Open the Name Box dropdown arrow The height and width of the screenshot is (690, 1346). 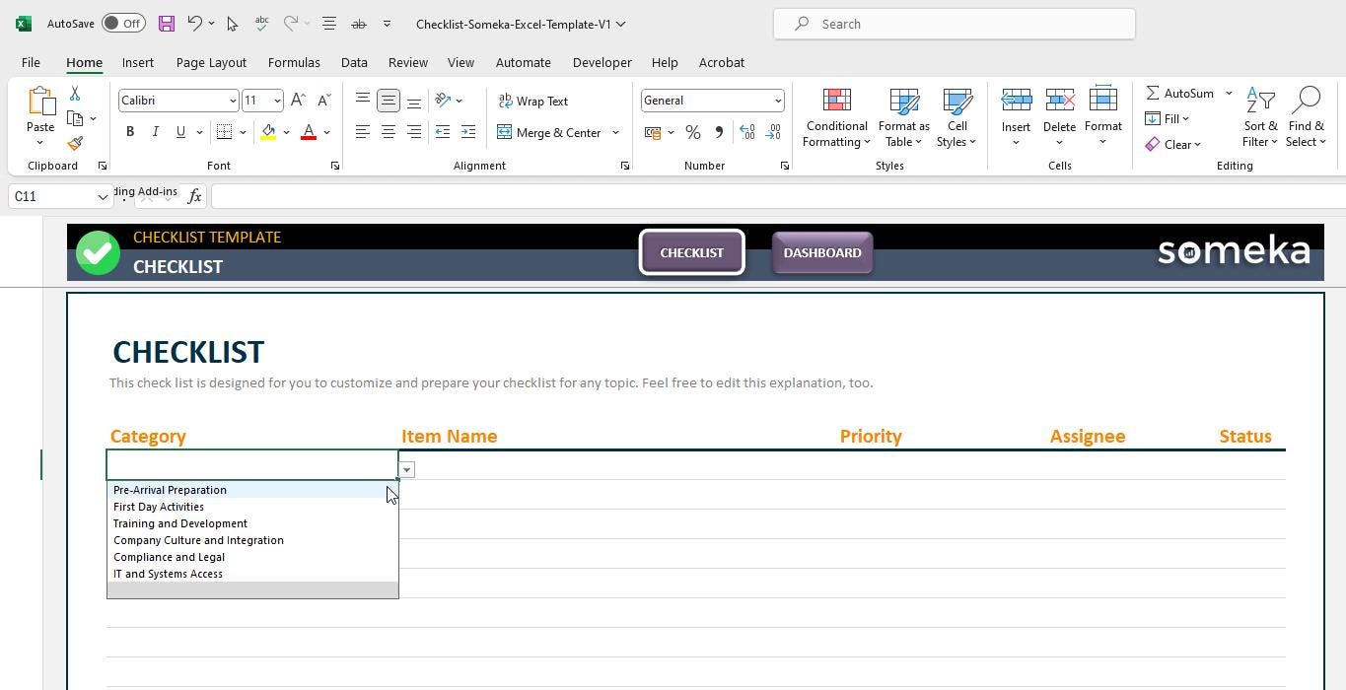[x=102, y=197]
